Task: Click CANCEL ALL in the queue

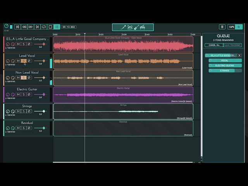Action: pos(214,45)
